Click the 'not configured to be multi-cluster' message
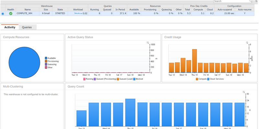 (x=31, y=94)
